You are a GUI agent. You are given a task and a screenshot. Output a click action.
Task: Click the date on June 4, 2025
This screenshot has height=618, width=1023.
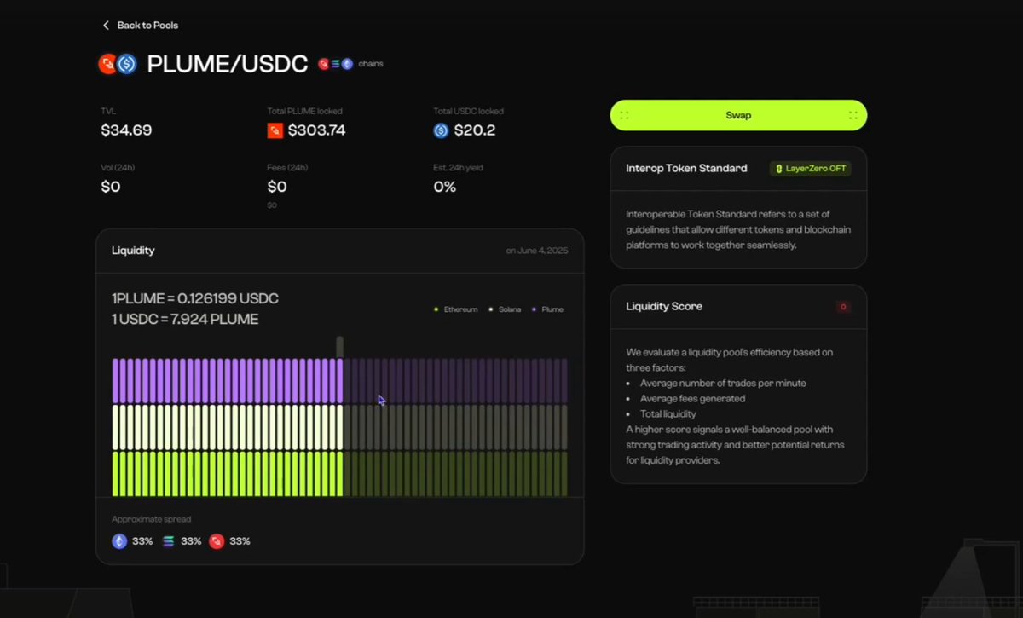(537, 251)
